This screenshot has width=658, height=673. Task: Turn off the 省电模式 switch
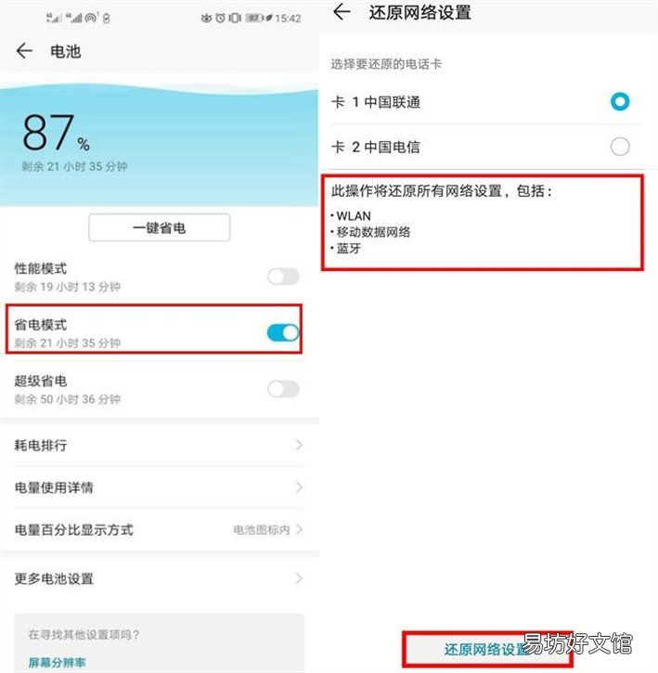pos(283,332)
